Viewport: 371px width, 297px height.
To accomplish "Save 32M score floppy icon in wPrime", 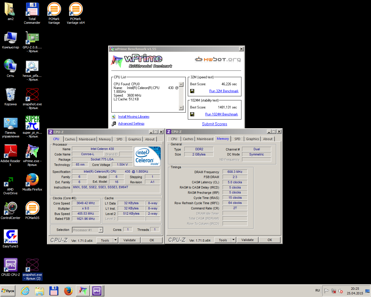I will [192, 91].
